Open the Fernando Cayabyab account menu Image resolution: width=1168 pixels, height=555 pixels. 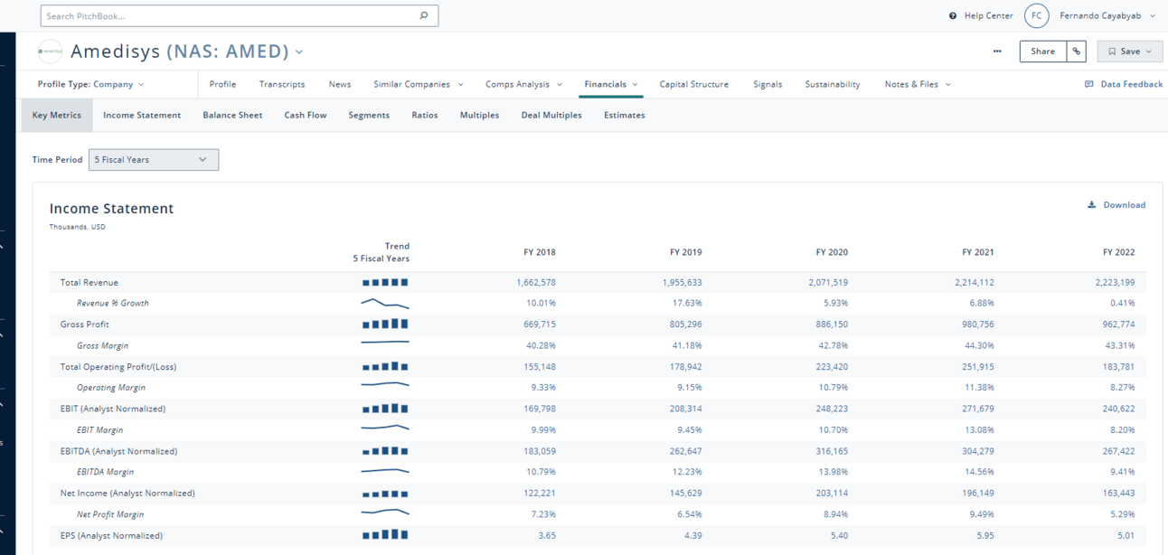[1107, 16]
